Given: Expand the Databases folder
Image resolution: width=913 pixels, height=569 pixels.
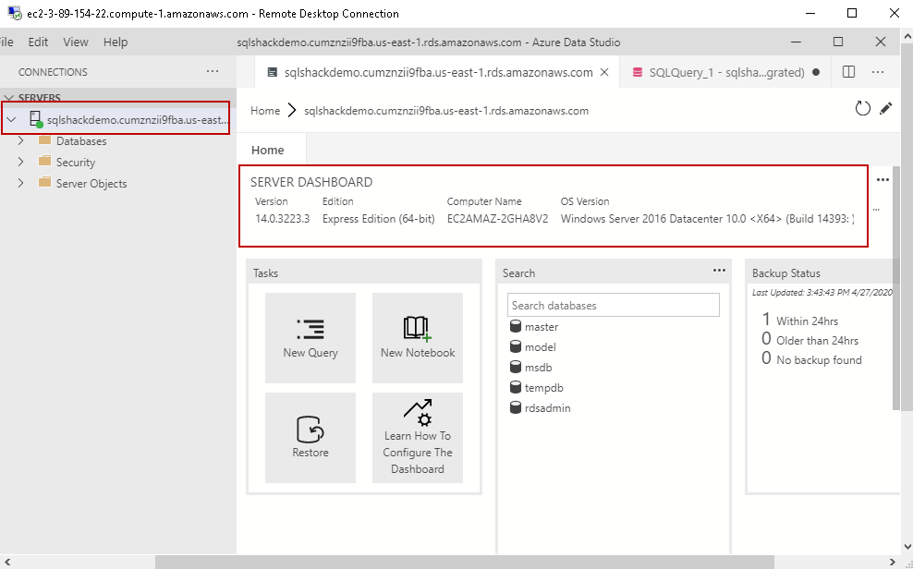Looking at the screenshot, I should 21,141.
